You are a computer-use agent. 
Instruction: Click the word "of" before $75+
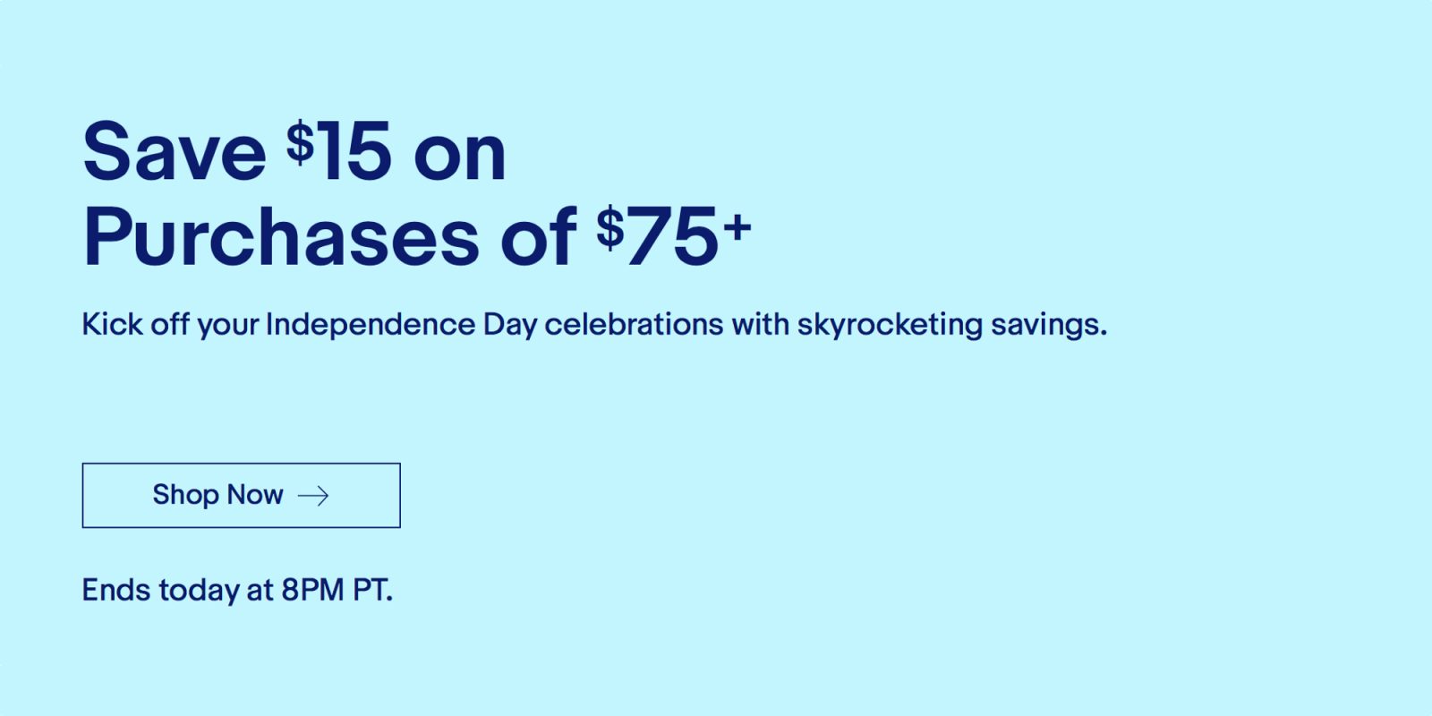tap(539, 239)
